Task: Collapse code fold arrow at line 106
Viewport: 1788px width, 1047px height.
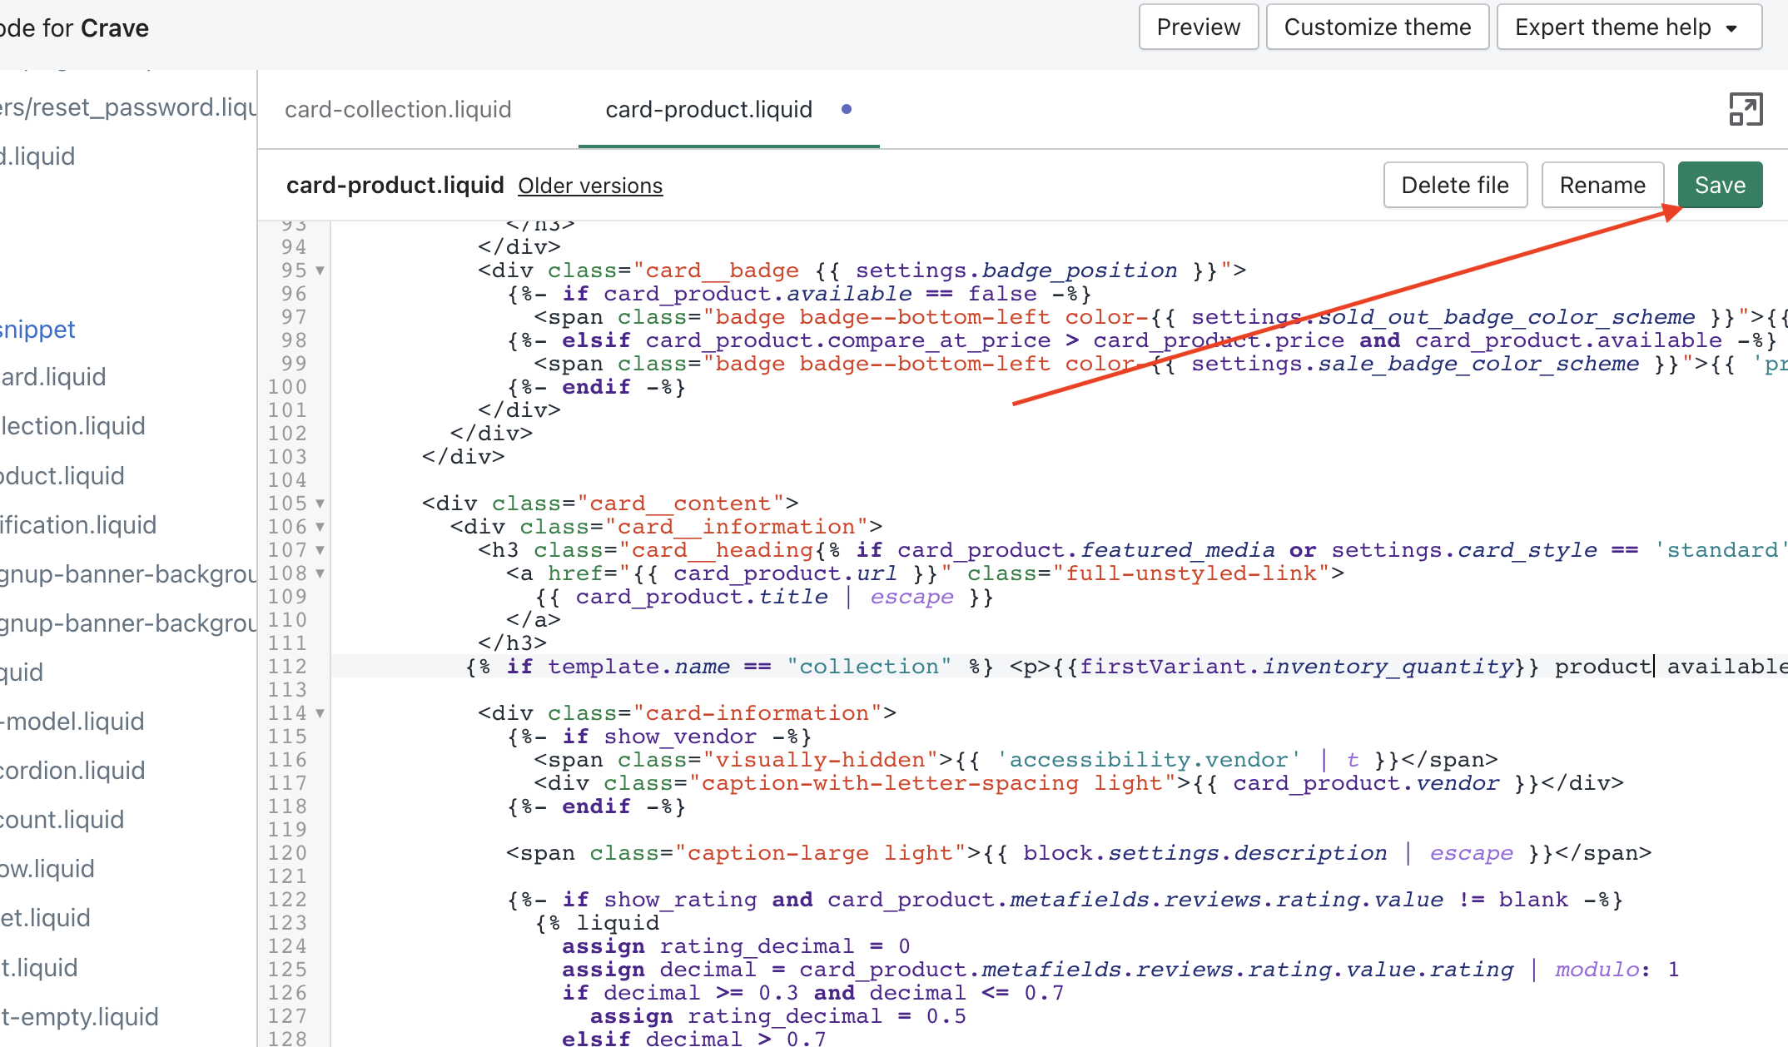Action: tap(320, 527)
